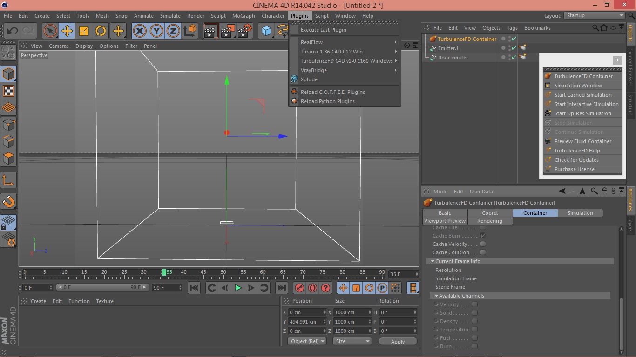Expand the VrayBridge submenu

(345, 70)
